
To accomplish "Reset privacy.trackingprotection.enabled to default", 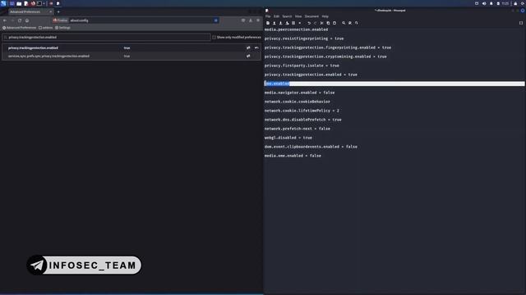I will (x=256, y=48).
